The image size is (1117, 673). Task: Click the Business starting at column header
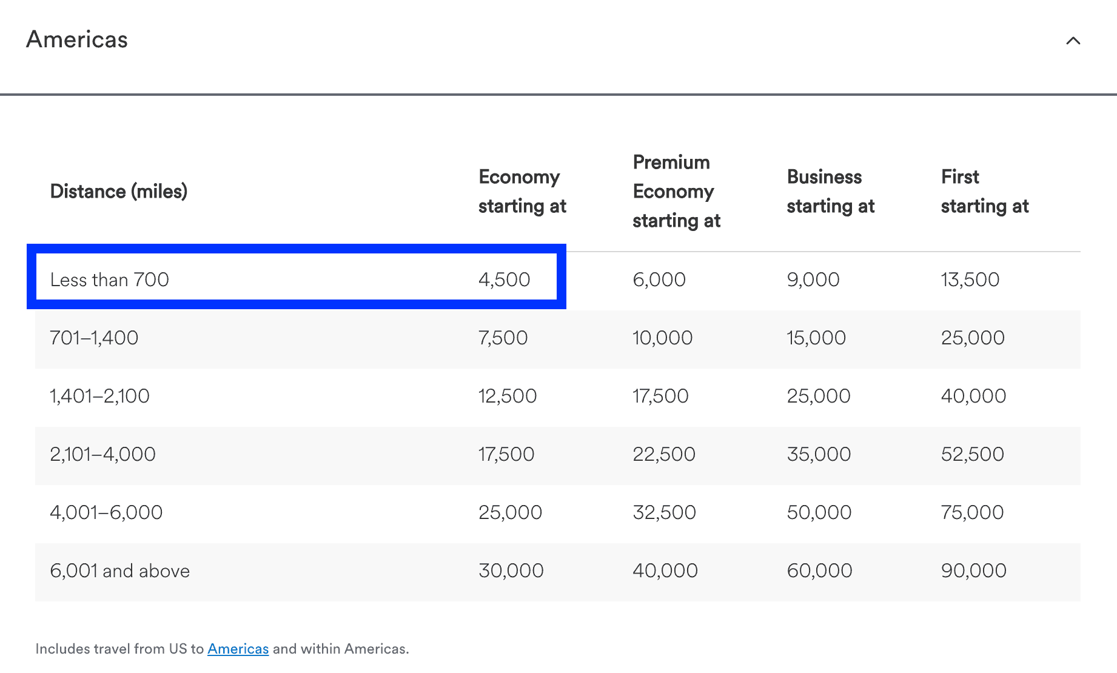pos(830,191)
